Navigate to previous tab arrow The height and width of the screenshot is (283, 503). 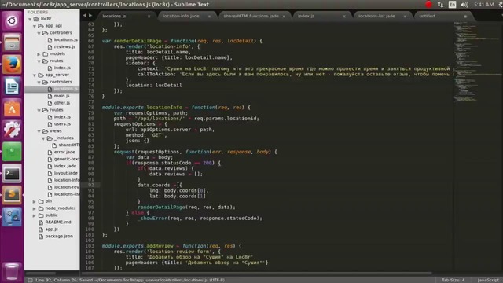click(84, 16)
